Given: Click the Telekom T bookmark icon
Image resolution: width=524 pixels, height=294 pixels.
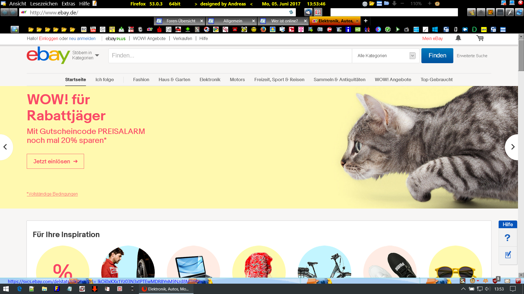Looking at the screenshot, I should click(301, 29).
